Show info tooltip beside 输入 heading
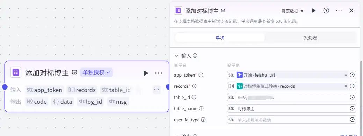The width and height of the screenshot is (363, 136). pyautogui.click(x=195, y=56)
